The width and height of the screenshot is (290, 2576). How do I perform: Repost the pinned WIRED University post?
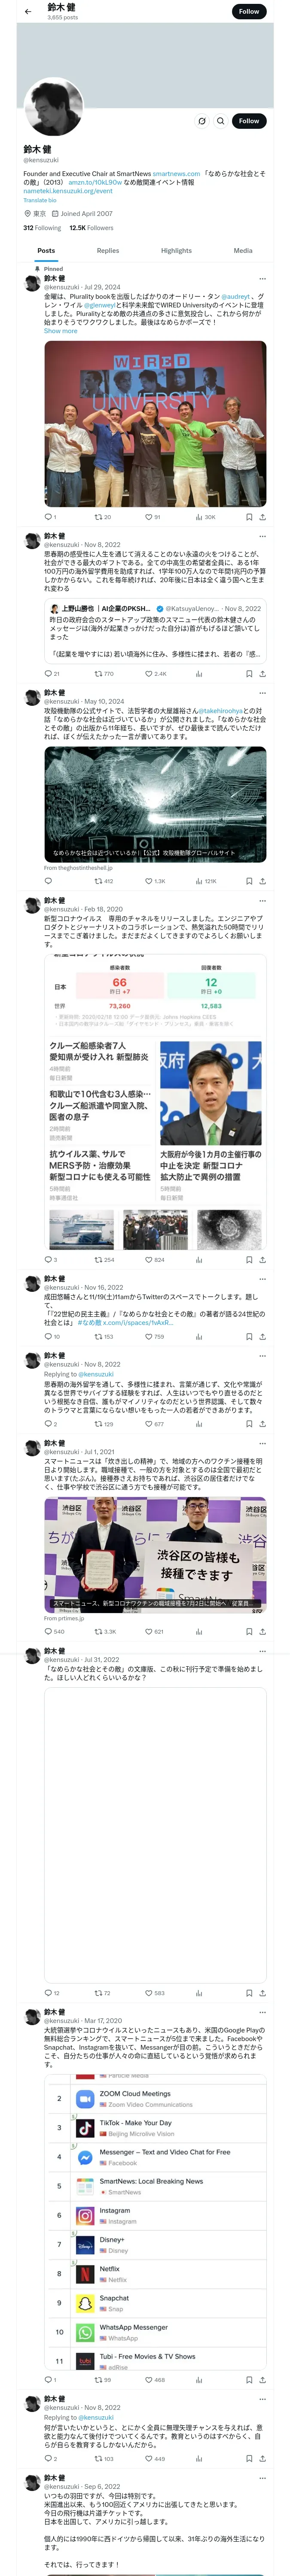[x=102, y=517]
